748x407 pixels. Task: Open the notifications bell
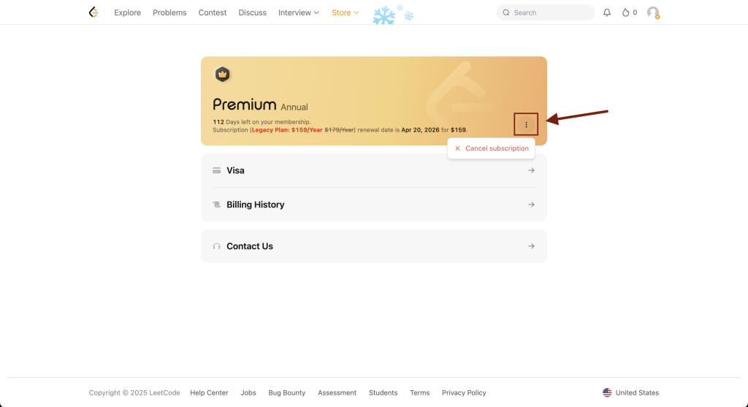point(607,12)
